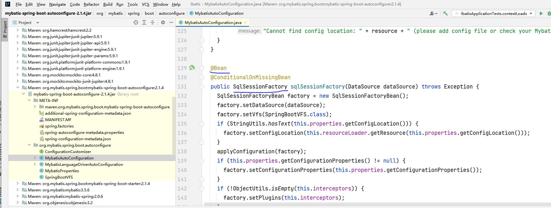Click the Collapse All icon in Project panel
551x208 pixels.
[152, 22]
